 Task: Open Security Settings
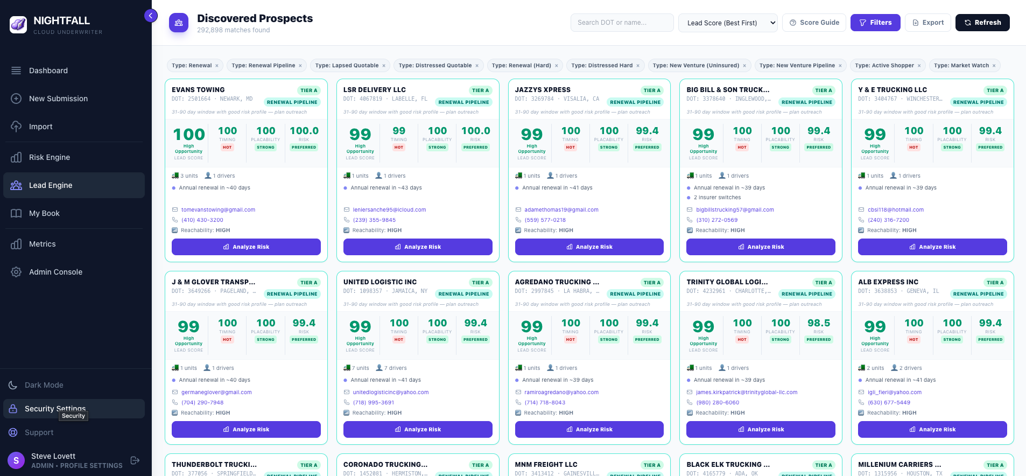pyautogui.click(x=74, y=409)
